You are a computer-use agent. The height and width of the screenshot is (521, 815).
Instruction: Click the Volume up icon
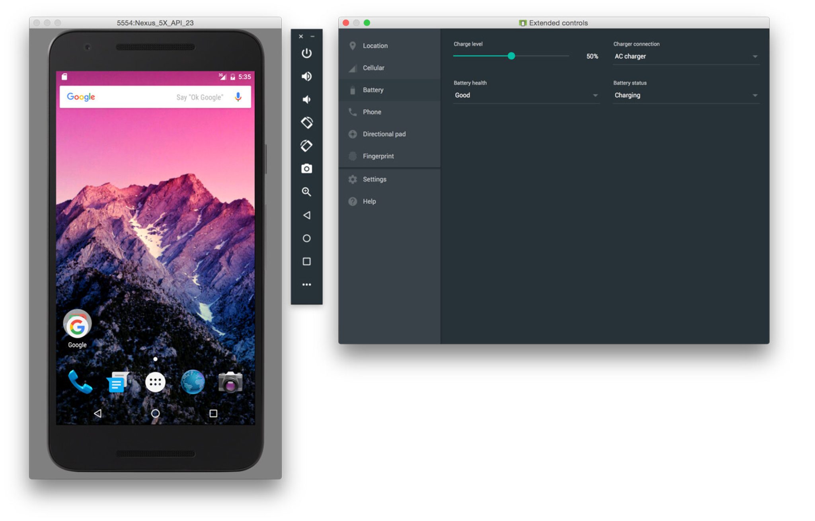[306, 76]
